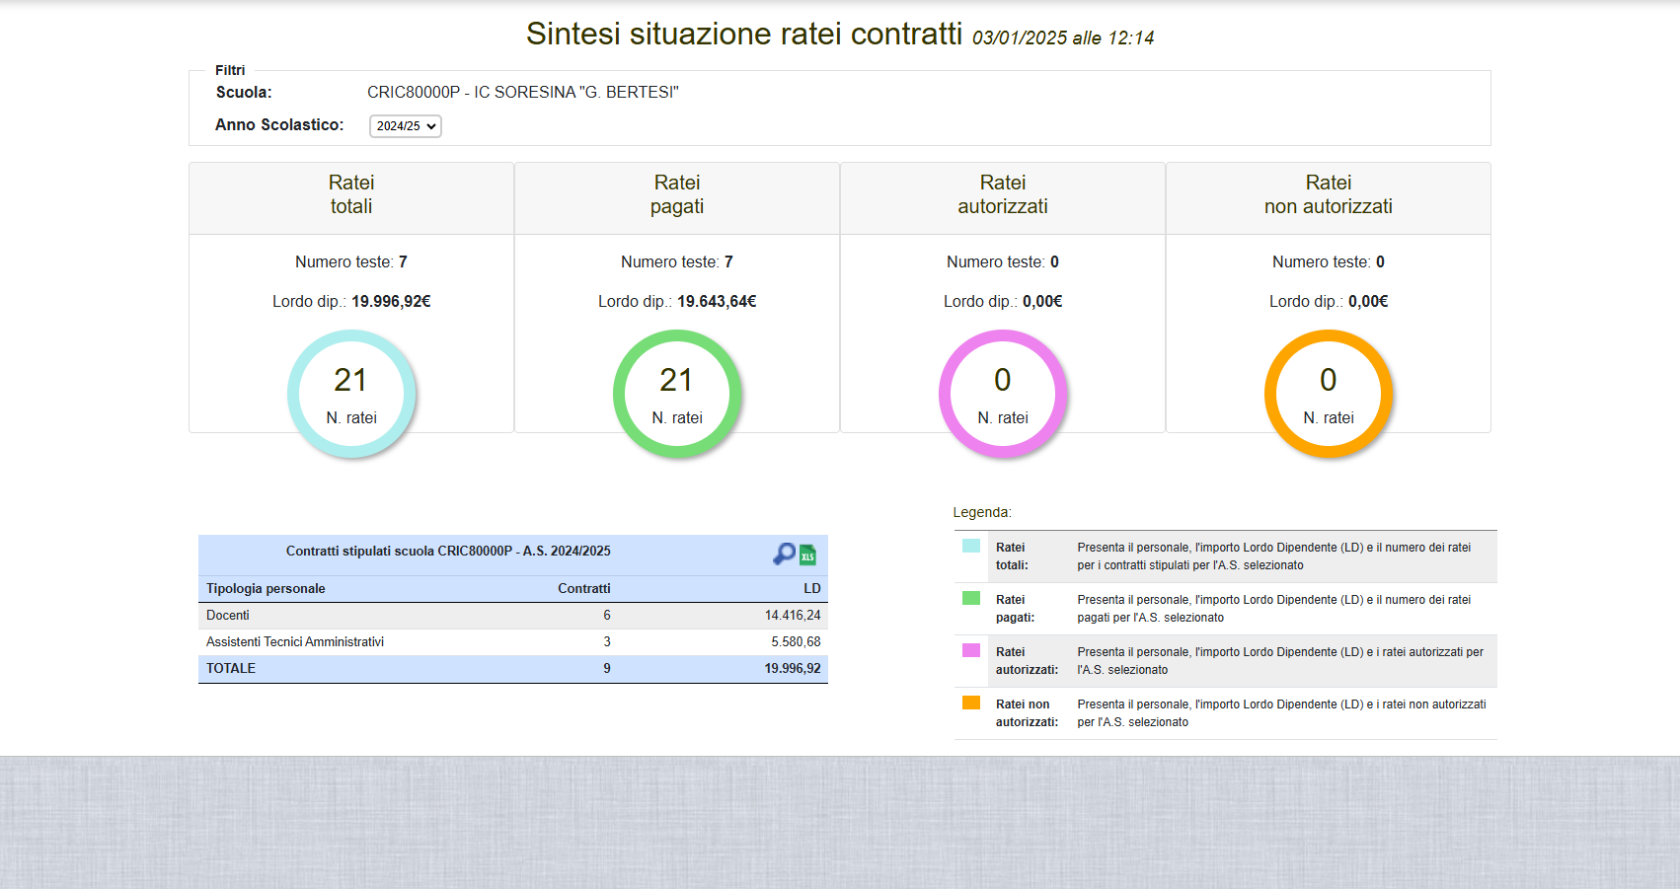Click the orange Ratei non autorizzati circle
The width and height of the screenshot is (1680, 889).
tap(1329, 394)
